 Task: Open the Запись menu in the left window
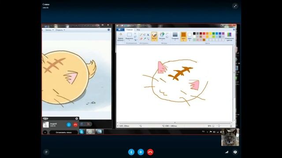(49, 30)
